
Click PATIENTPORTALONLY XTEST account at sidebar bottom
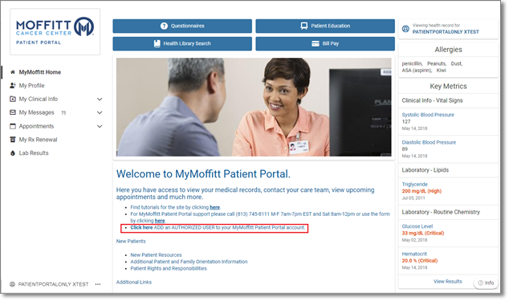[x=53, y=284]
